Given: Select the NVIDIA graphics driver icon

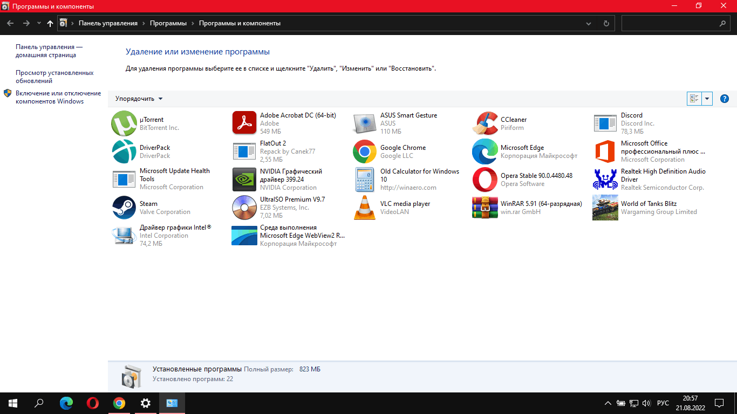Looking at the screenshot, I should [x=244, y=180].
